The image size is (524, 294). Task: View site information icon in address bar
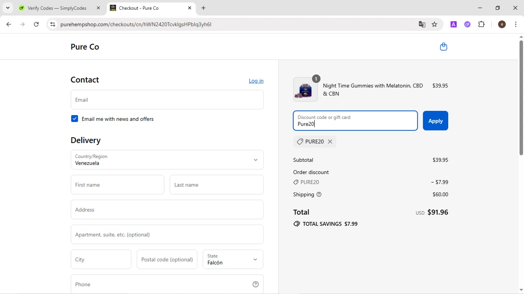point(53,24)
